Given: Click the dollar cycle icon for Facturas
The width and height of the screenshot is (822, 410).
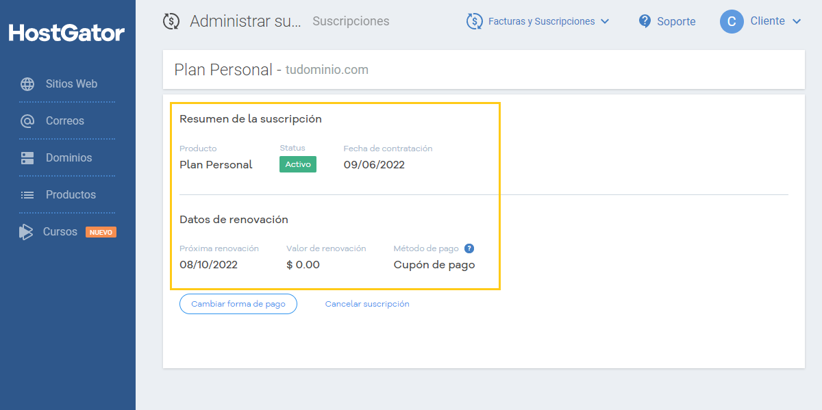Looking at the screenshot, I should pos(474,21).
